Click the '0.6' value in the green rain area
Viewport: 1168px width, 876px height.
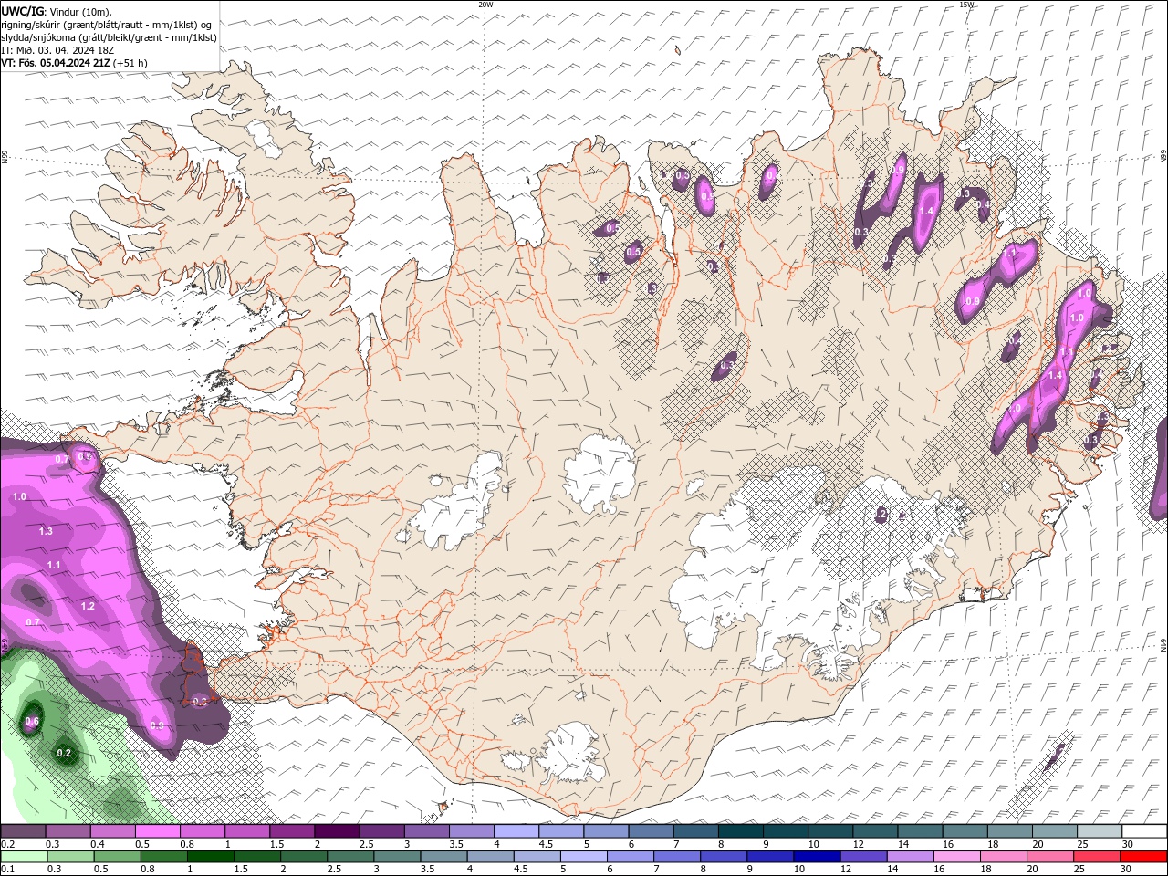coord(31,722)
